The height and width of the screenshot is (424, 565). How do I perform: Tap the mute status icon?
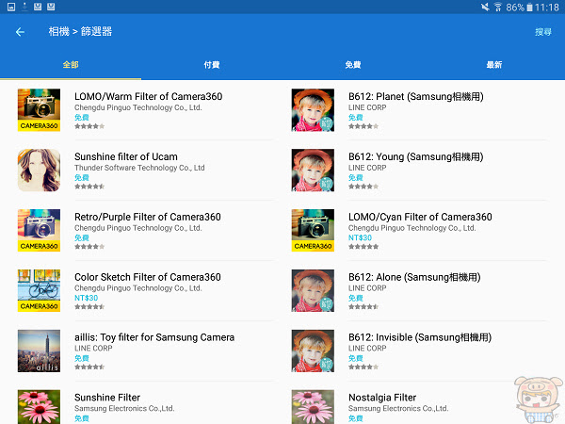click(485, 7)
